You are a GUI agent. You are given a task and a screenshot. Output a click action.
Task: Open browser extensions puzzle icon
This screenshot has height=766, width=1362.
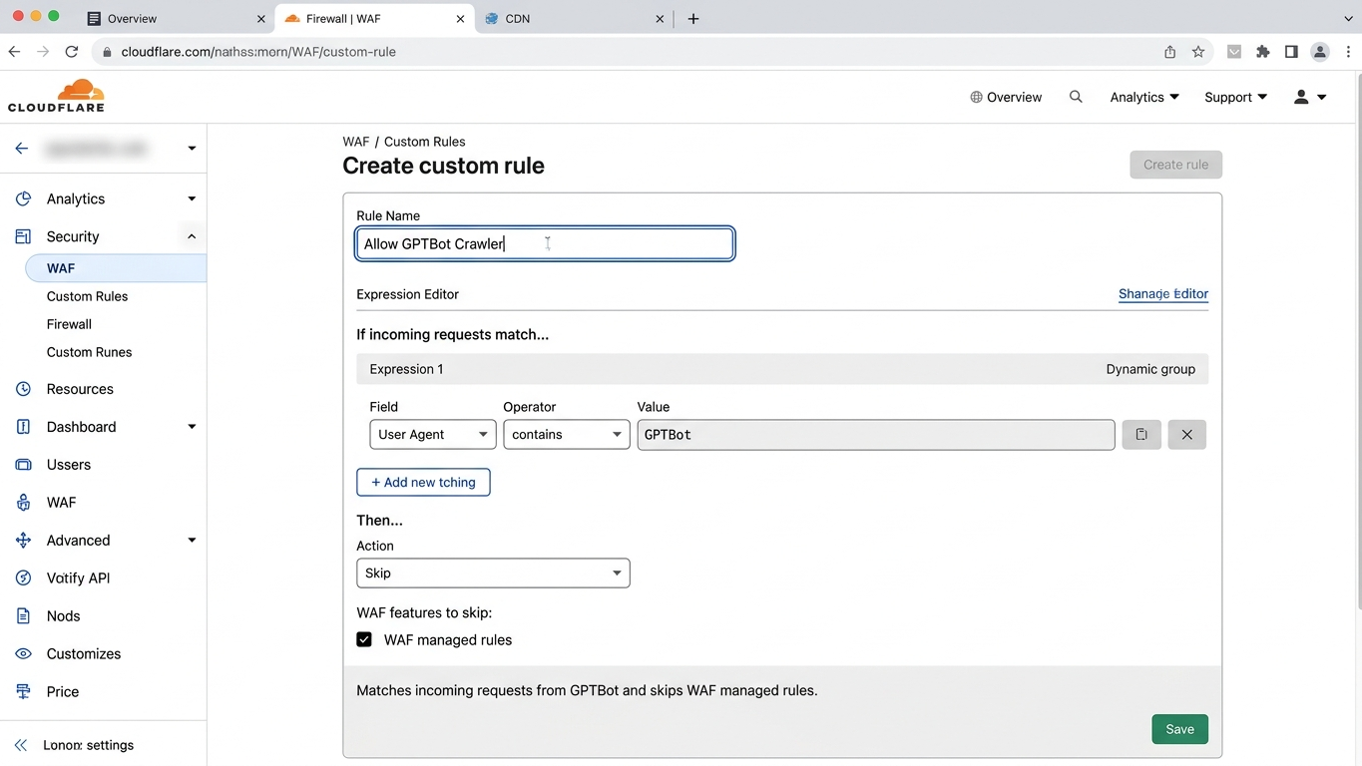click(1263, 52)
